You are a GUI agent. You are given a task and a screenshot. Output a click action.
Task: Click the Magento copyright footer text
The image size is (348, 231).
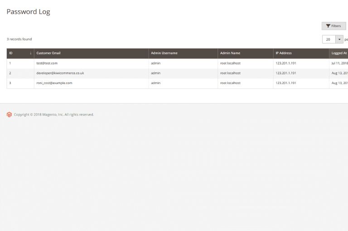coord(54,115)
